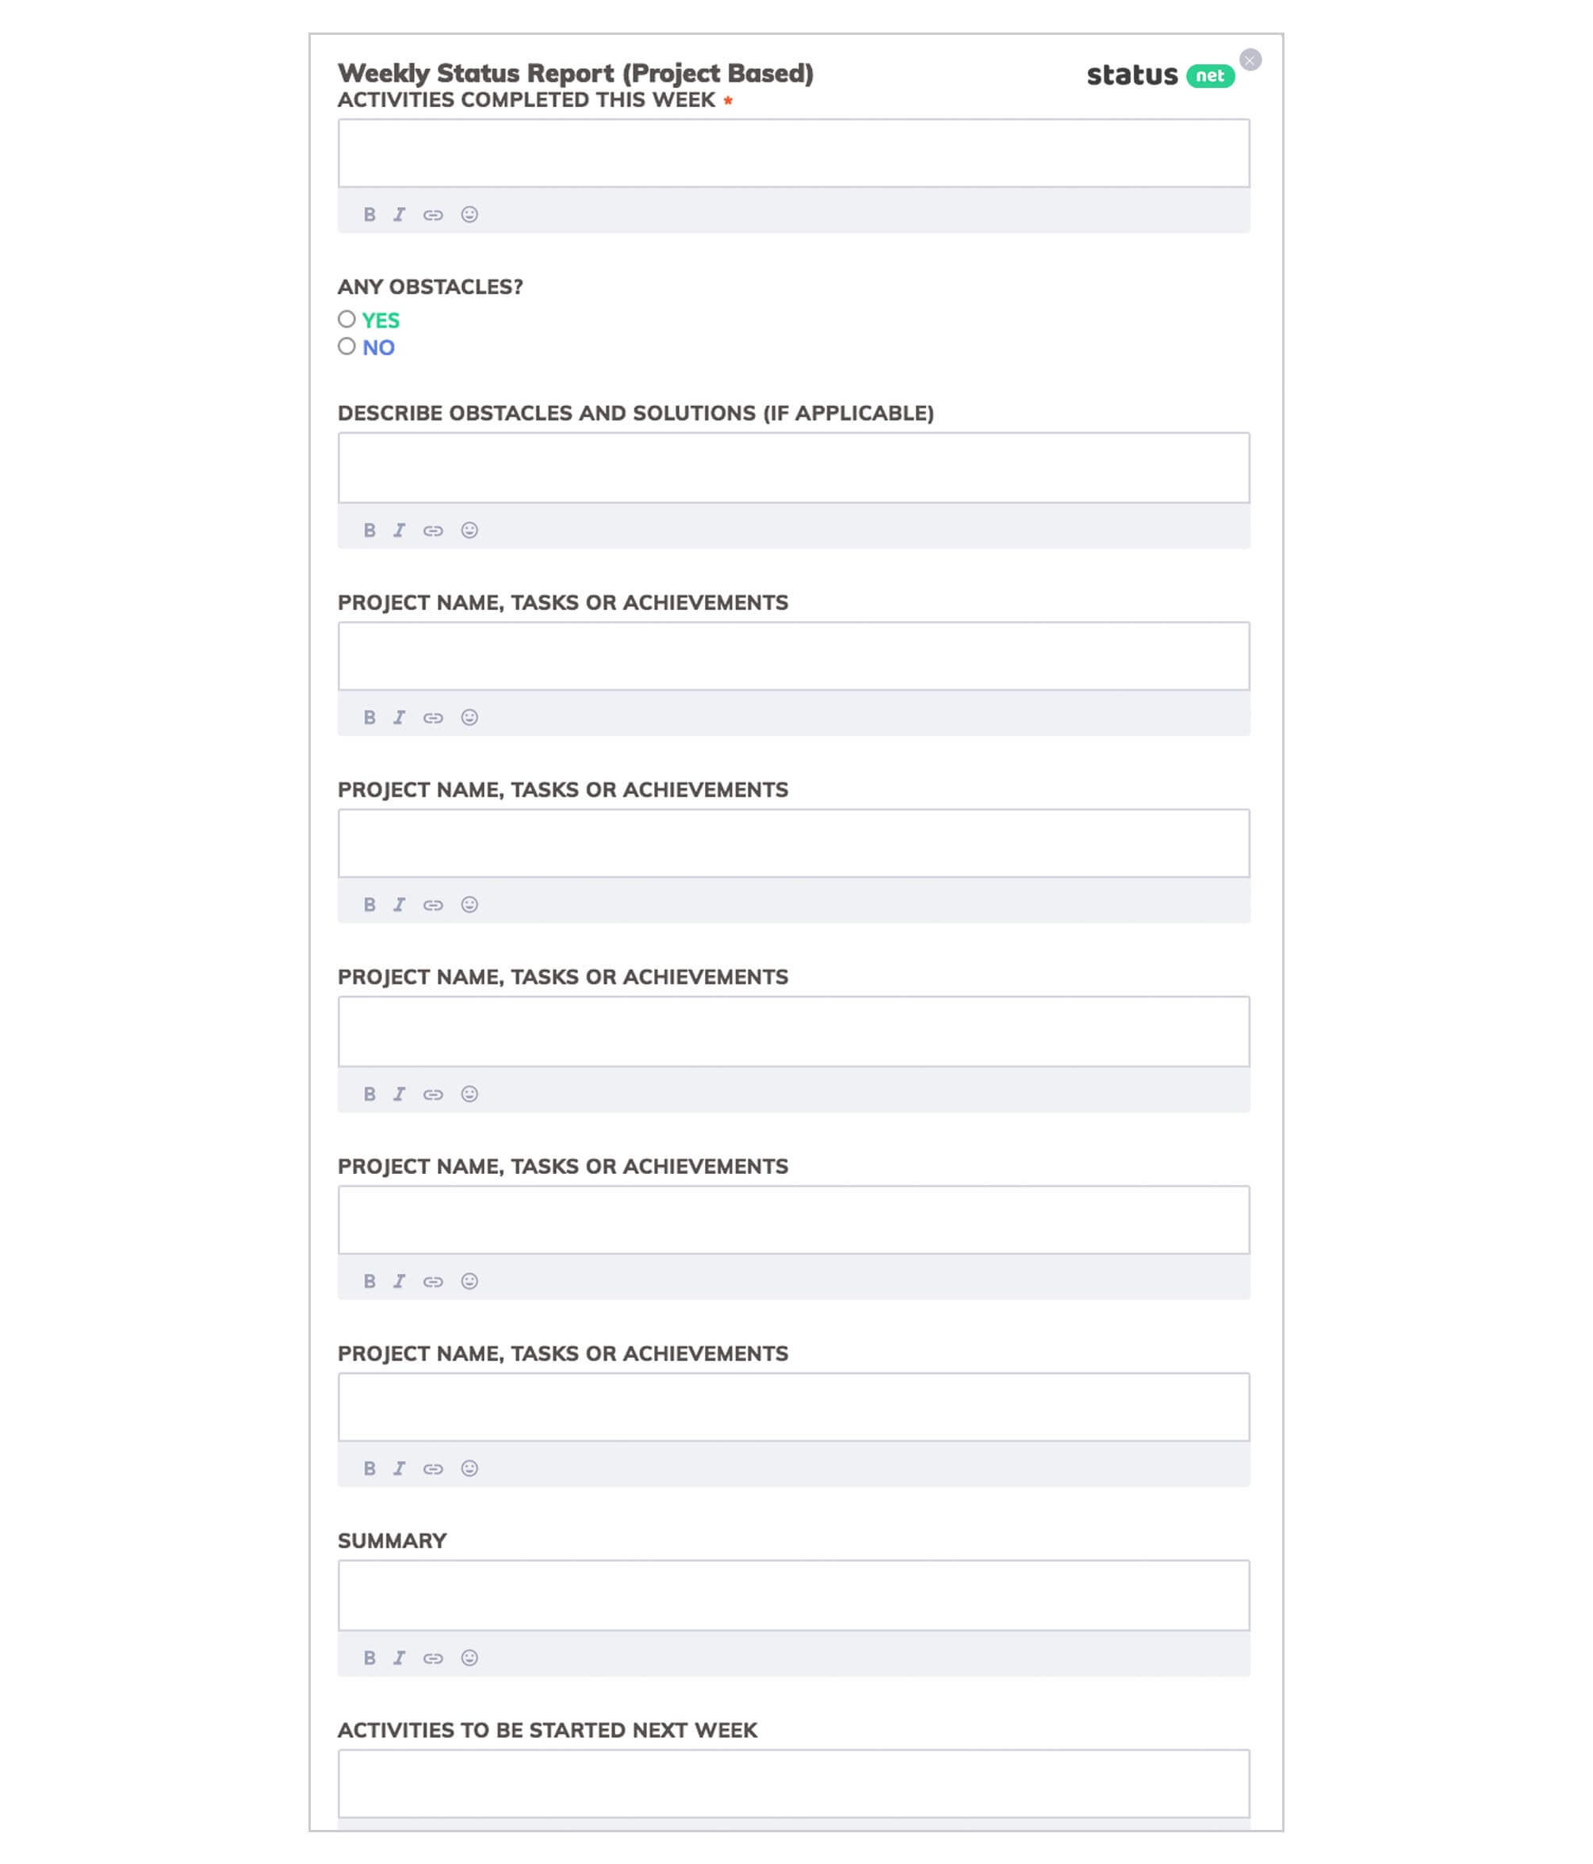Click the Emoji icon in obstacles field

(x=469, y=530)
